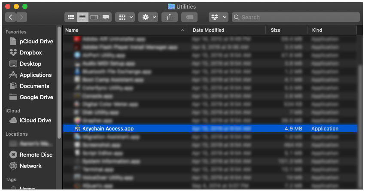The image size is (365, 191).
Task: Select the Keychain Access.app row
Action: pyautogui.click(x=210, y=128)
